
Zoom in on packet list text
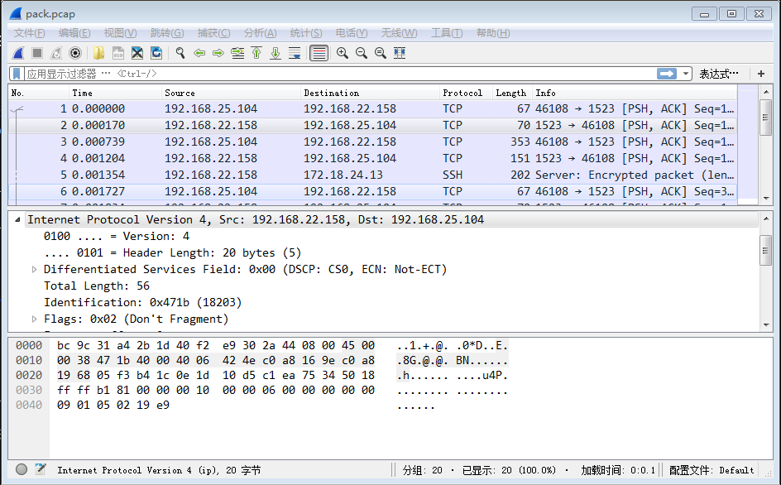click(x=342, y=52)
